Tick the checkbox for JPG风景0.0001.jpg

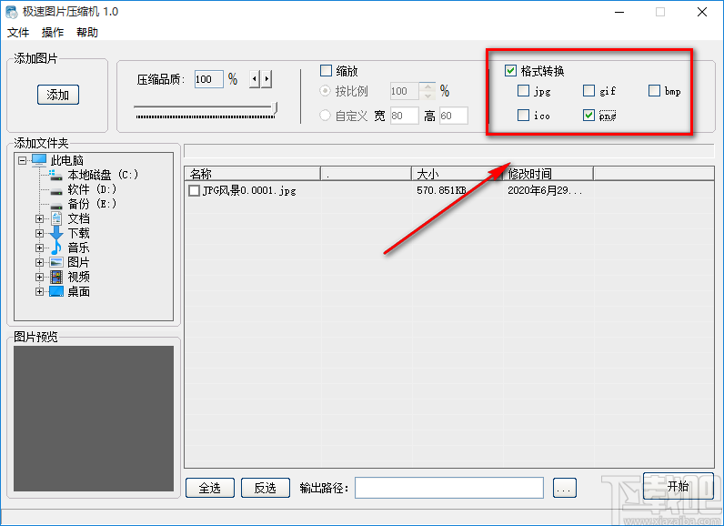coord(194,190)
